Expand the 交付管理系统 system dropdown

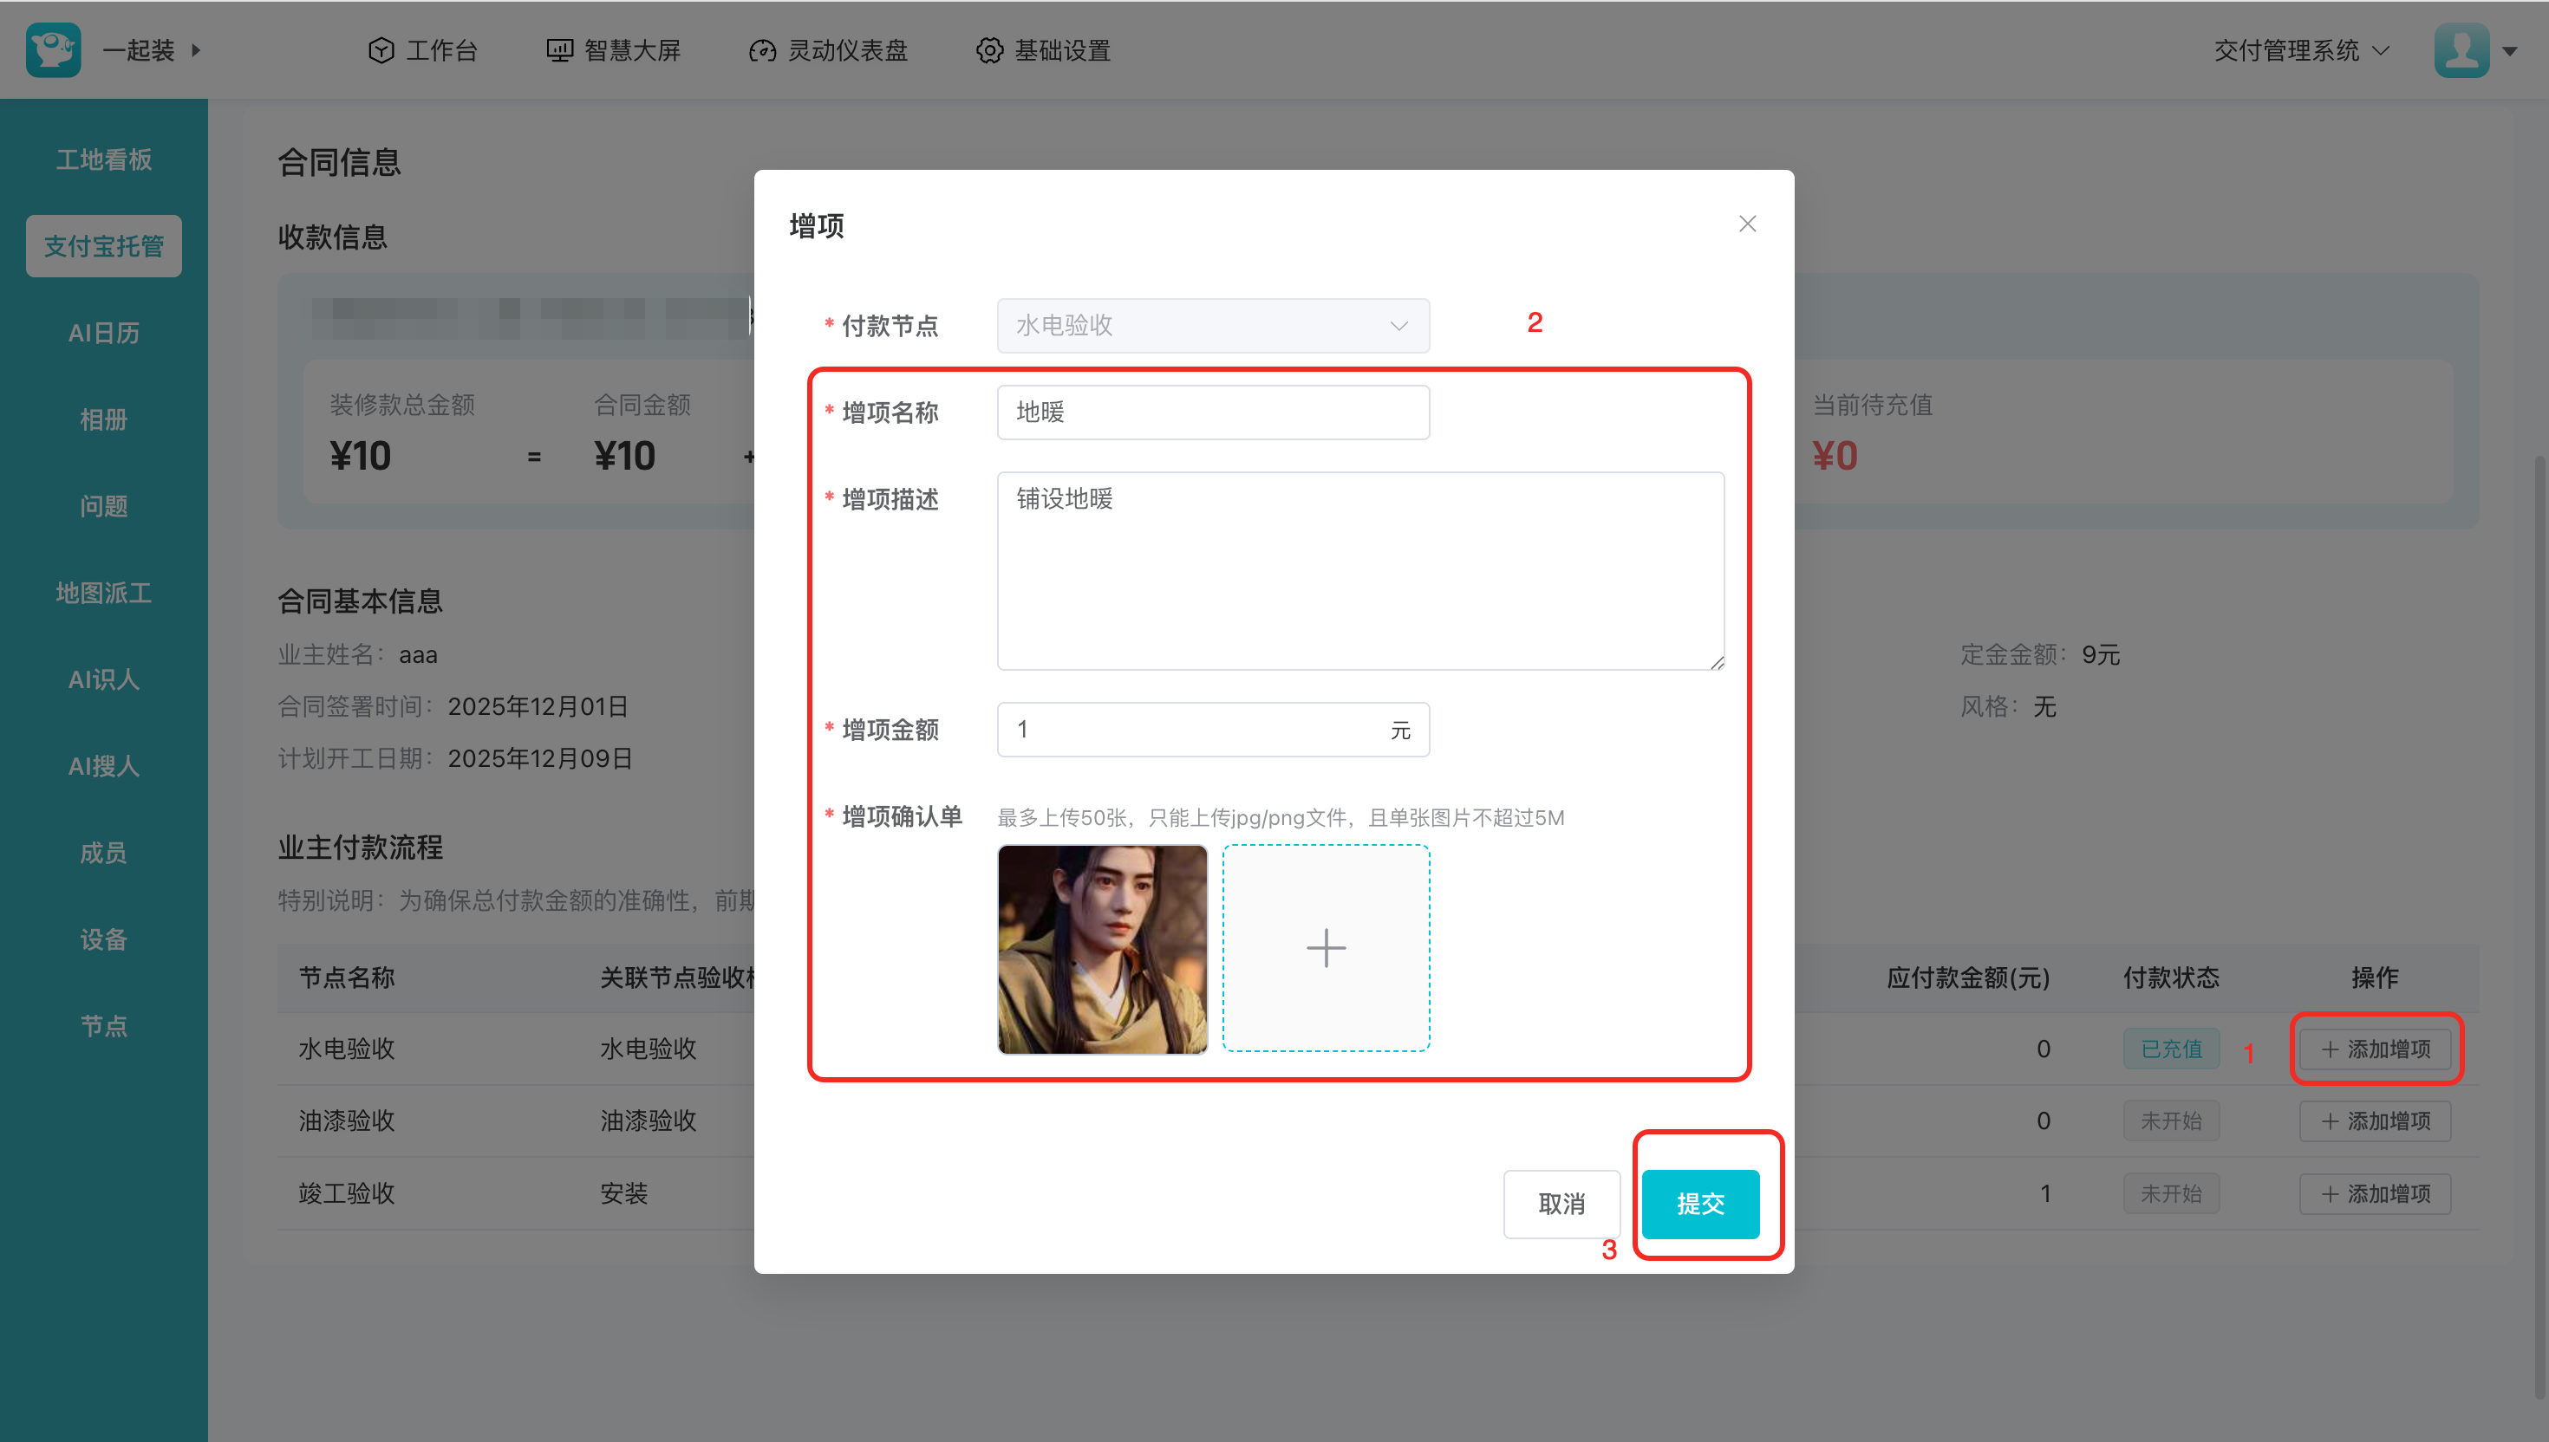tap(2300, 50)
